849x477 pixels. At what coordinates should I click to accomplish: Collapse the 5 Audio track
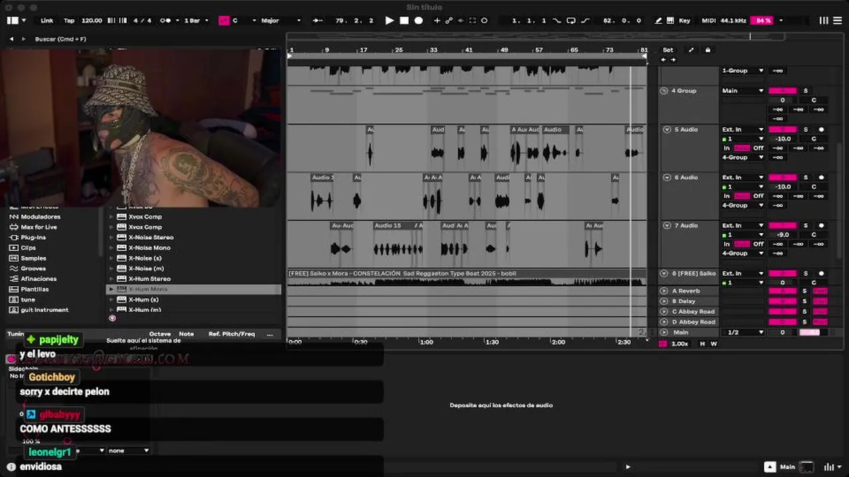point(667,130)
